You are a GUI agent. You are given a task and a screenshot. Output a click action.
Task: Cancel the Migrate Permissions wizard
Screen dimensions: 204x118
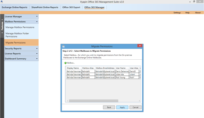pyautogui.click(x=135, y=107)
